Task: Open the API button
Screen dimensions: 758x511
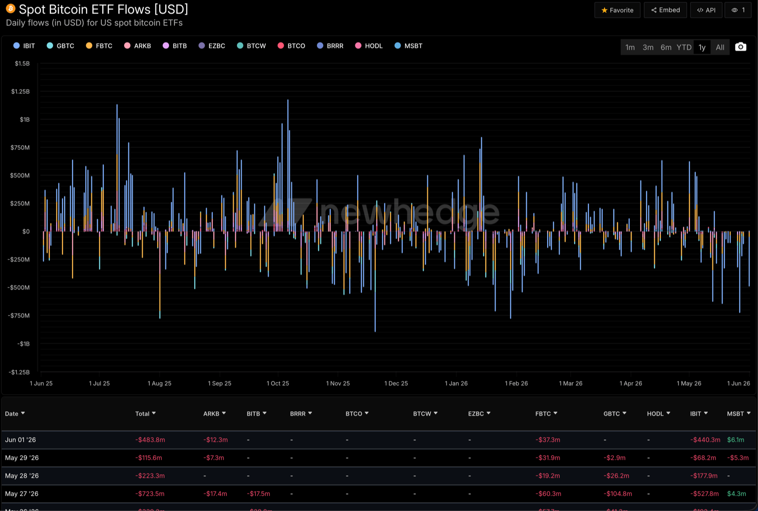Action: point(706,10)
